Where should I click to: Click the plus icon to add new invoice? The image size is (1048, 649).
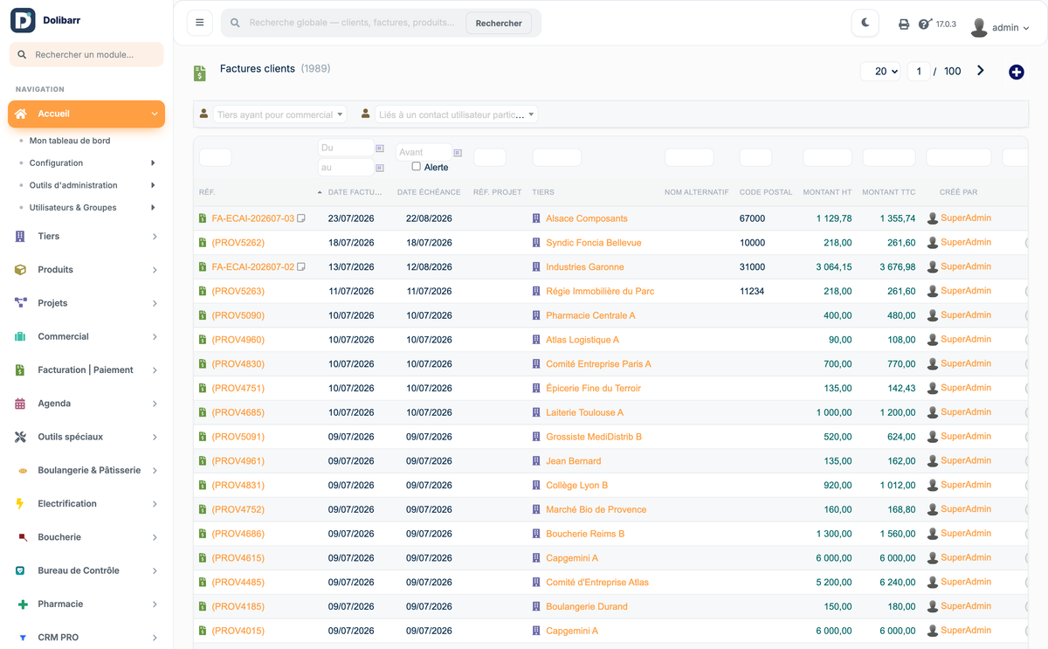point(1017,72)
